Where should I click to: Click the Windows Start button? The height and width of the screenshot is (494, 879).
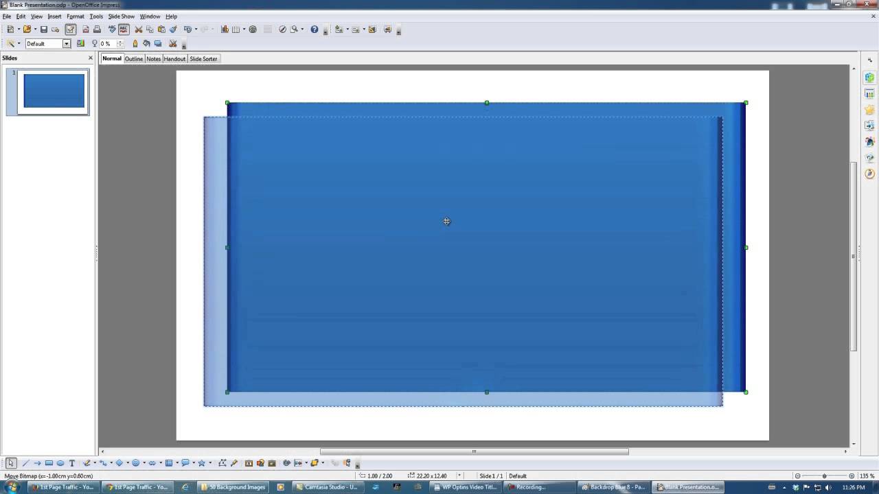point(12,487)
